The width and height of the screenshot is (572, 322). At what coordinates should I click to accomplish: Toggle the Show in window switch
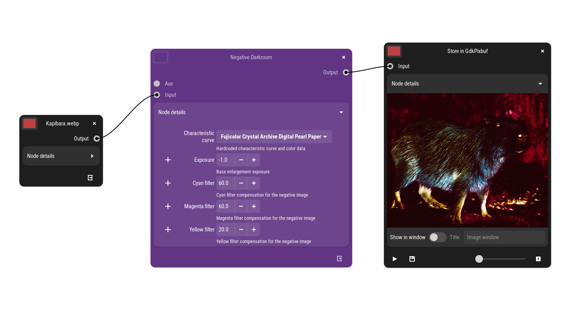(437, 237)
